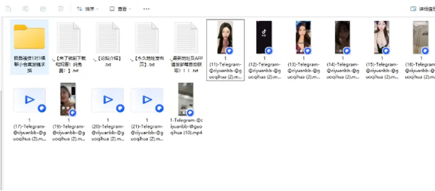Screen dimensions: 435x191
Task: Select the 1 (21)-Telegram video file icon
Action: tap(147, 100)
